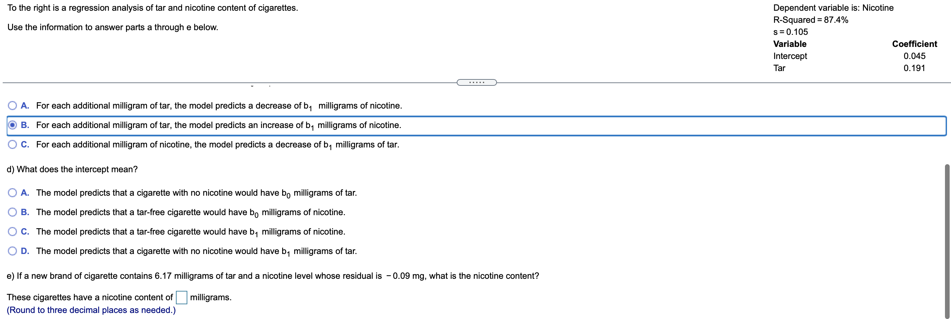
Task: Click the Intercept coefficient value
Action: 915,56
